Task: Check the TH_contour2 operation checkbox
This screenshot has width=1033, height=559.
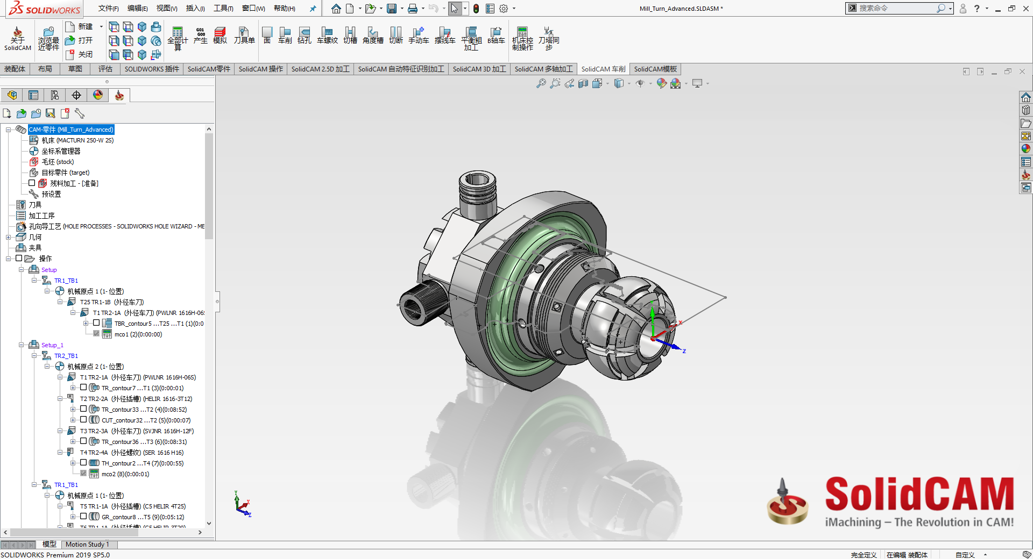Action: (83, 463)
